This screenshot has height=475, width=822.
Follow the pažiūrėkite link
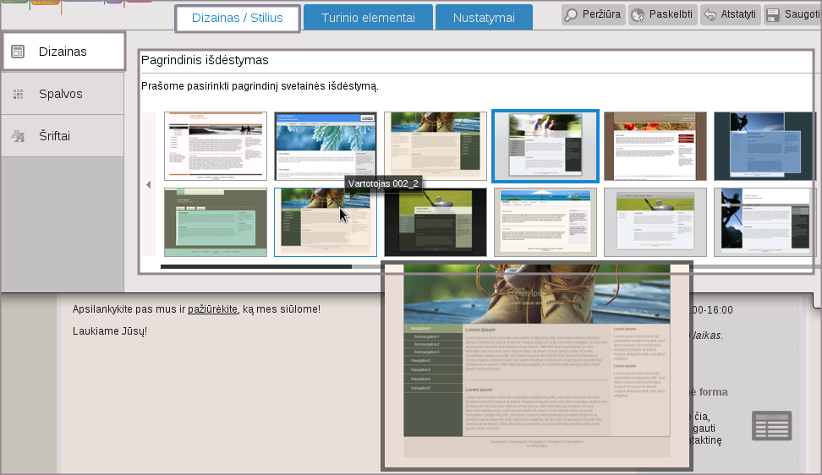click(x=212, y=309)
